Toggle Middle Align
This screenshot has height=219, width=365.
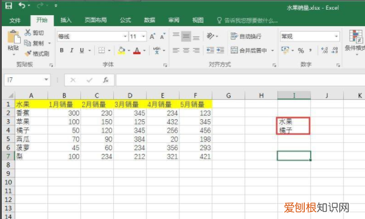pos(186,36)
